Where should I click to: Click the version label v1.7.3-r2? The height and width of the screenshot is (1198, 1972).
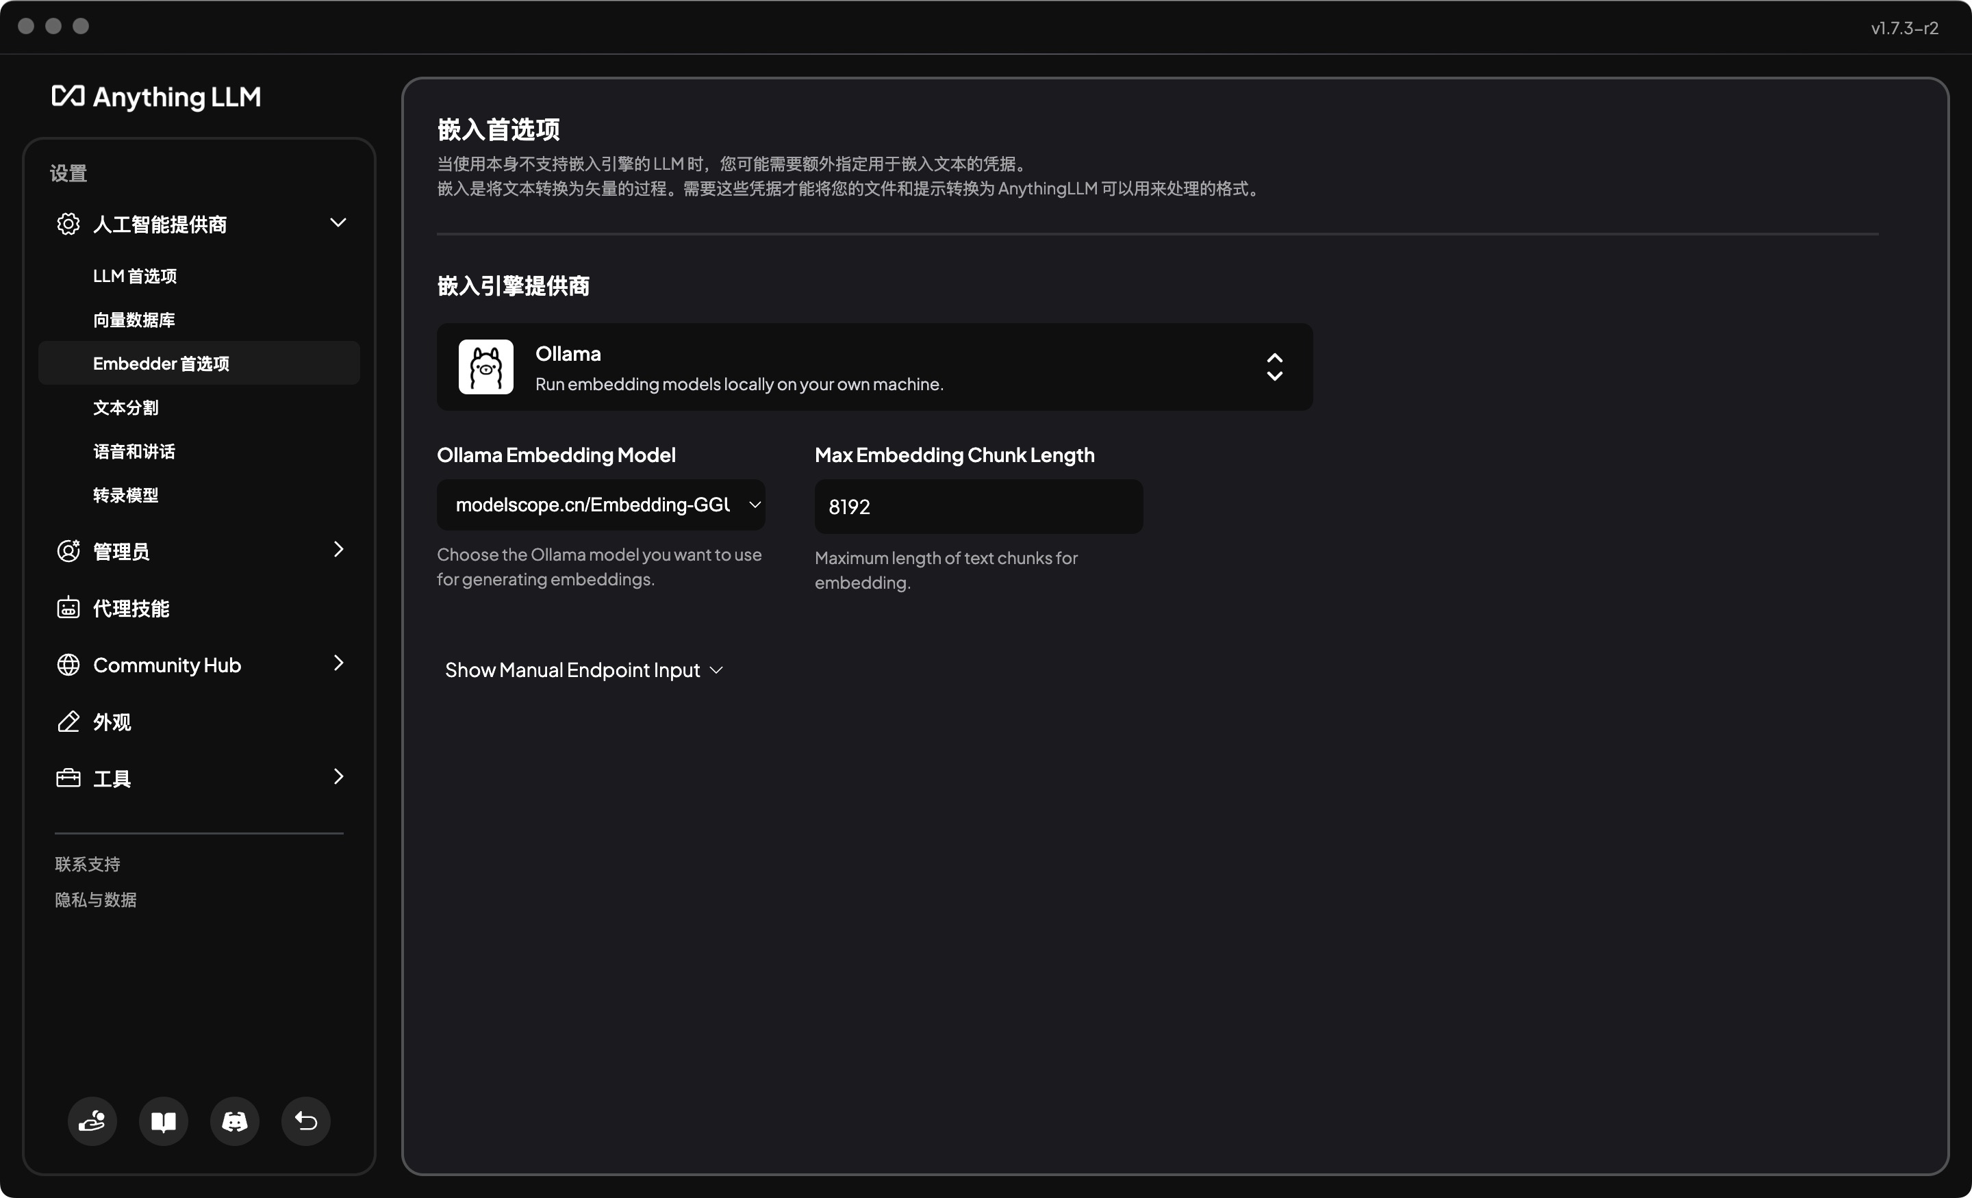pos(1905,28)
